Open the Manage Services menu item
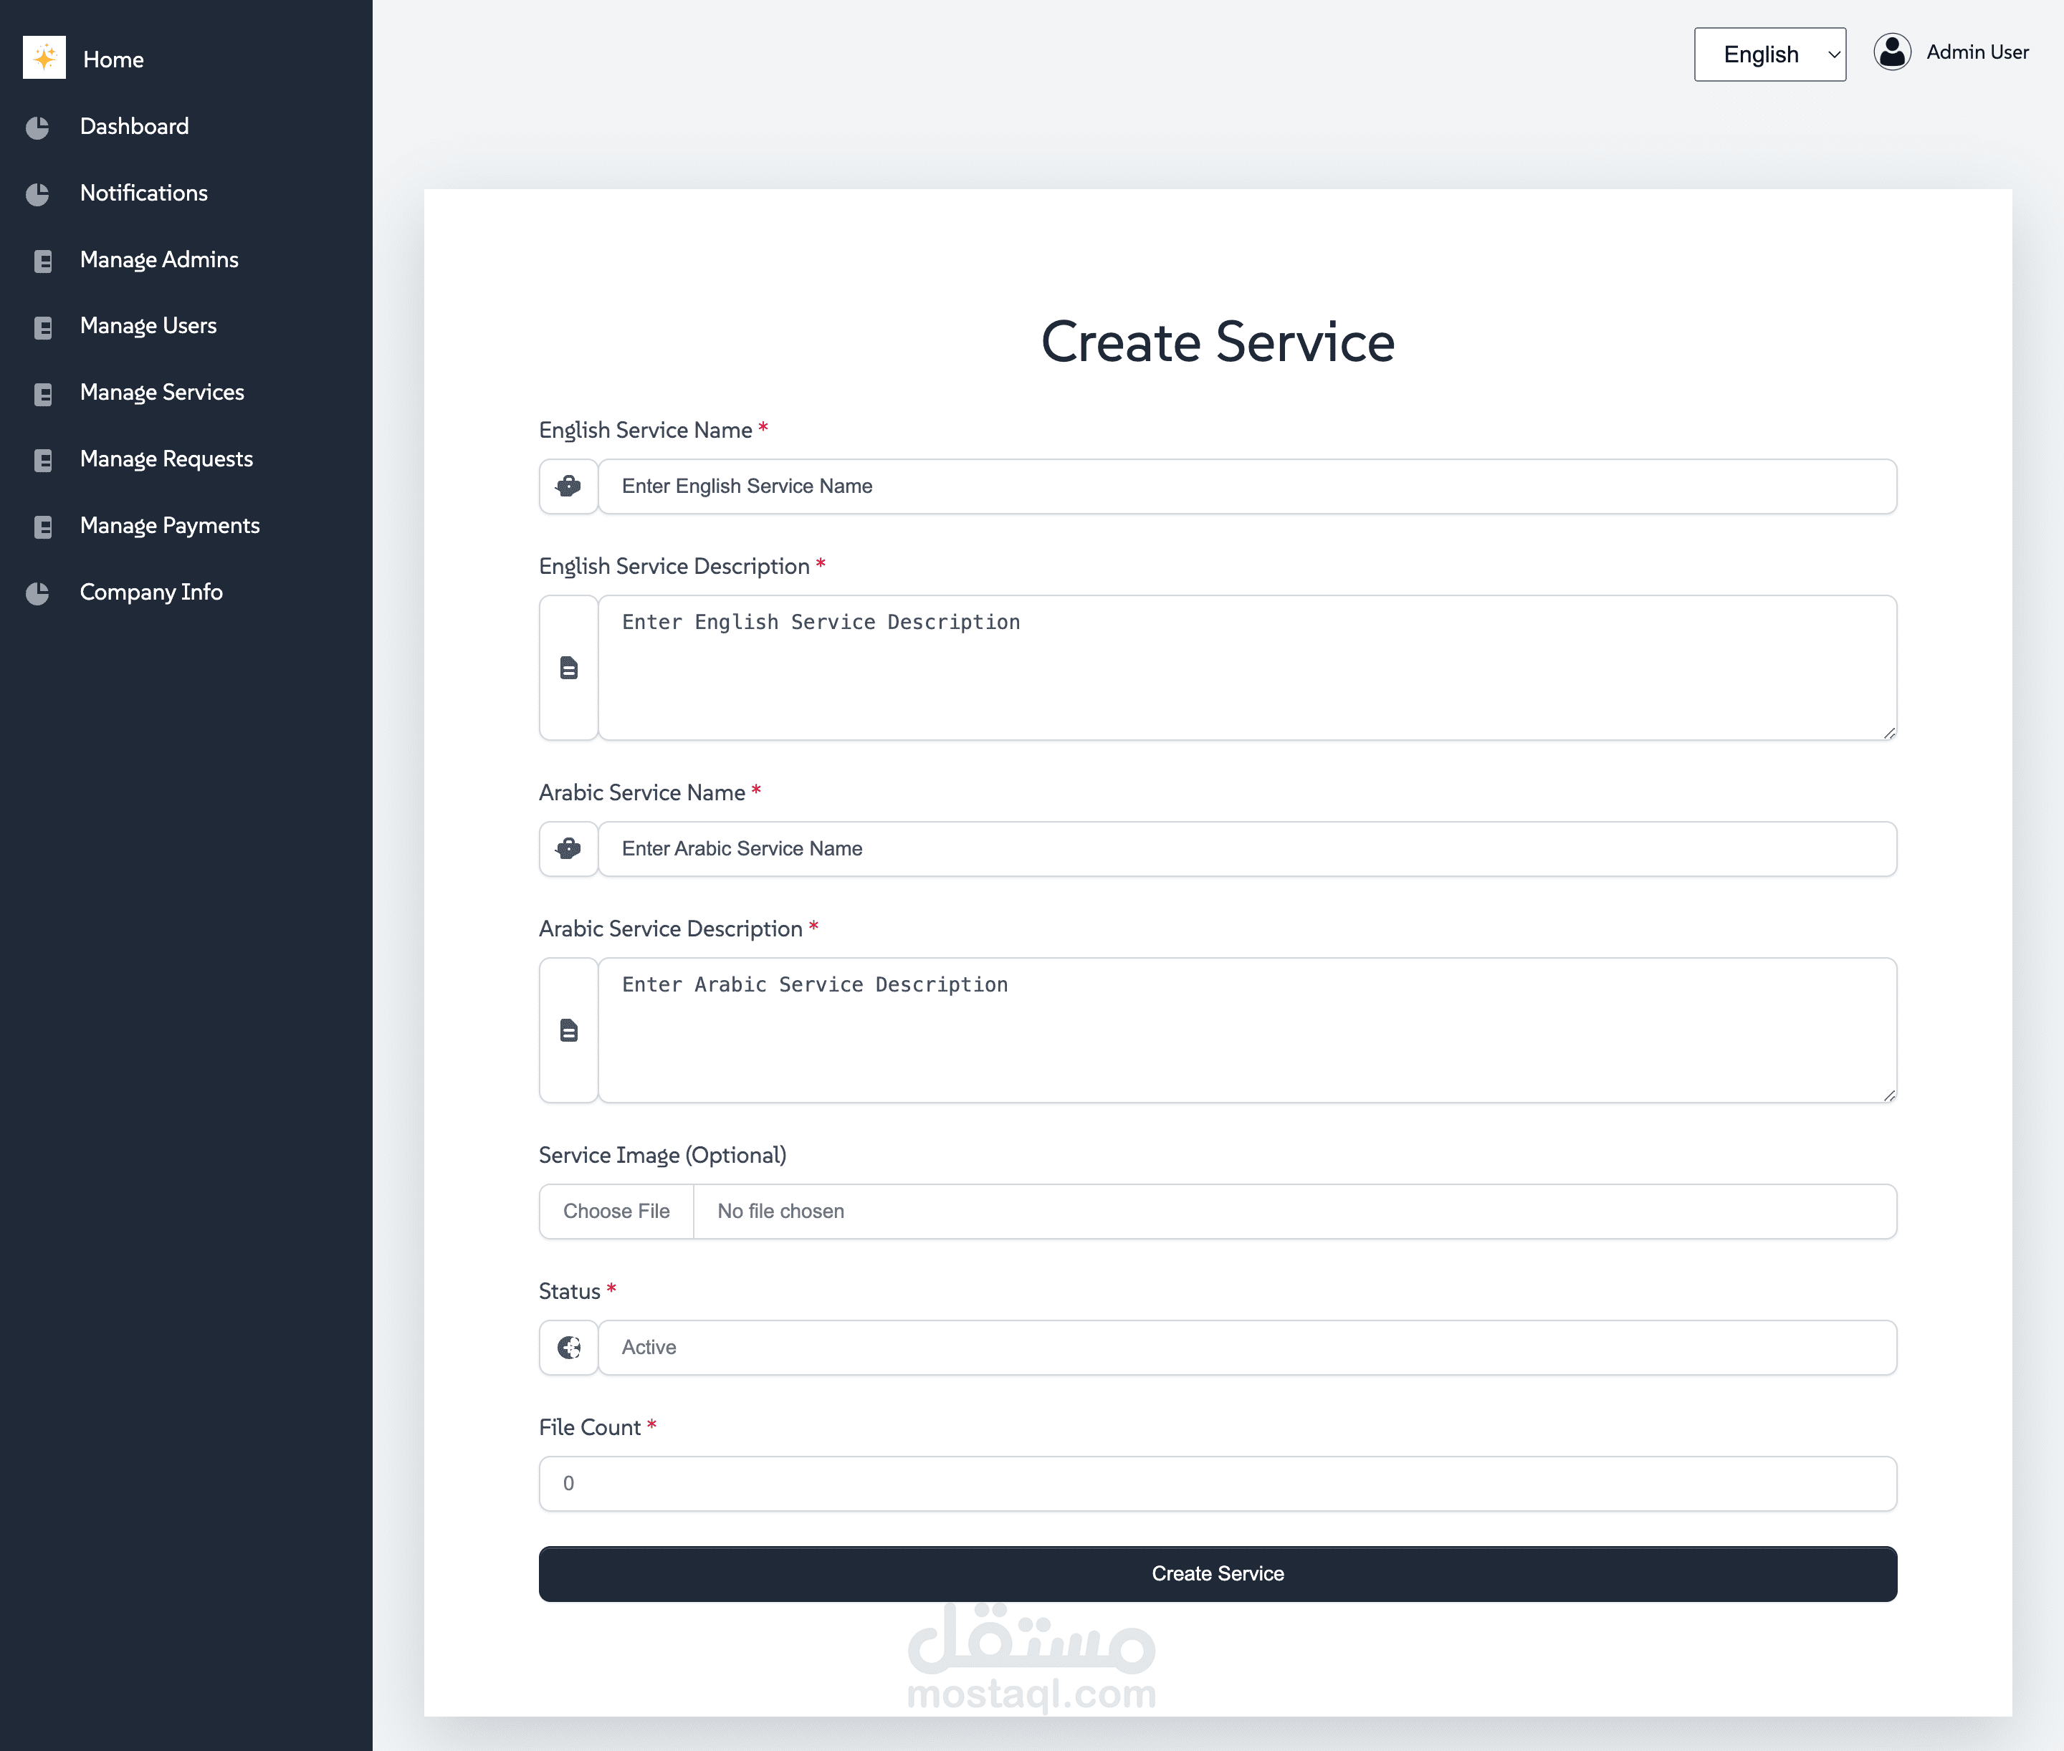This screenshot has height=1751, width=2064. pyautogui.click(x=162, y=393)
